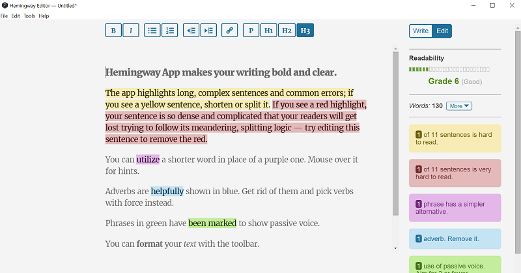
Task: Set the text style to paragraph
Action: pos(251,31)
